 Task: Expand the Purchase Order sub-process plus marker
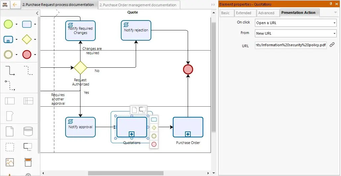[x=188, y=134]
